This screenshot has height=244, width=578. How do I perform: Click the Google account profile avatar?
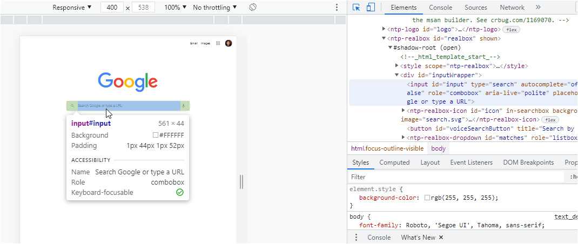tap(228, 43)
